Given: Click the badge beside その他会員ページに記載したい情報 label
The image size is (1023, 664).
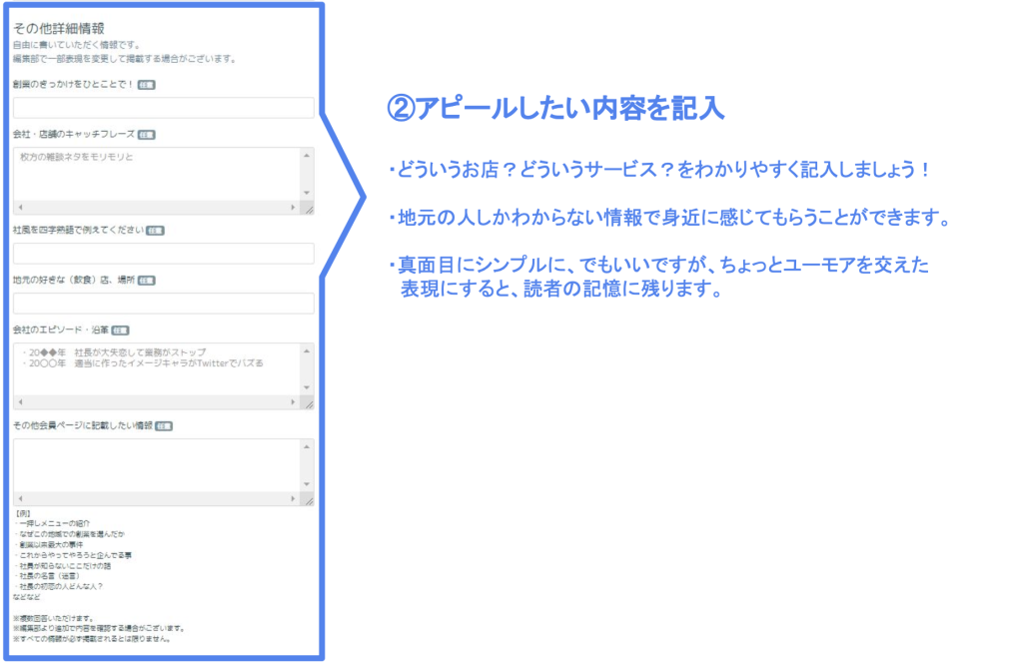Looking at the screenshot, I should (164, 426).
